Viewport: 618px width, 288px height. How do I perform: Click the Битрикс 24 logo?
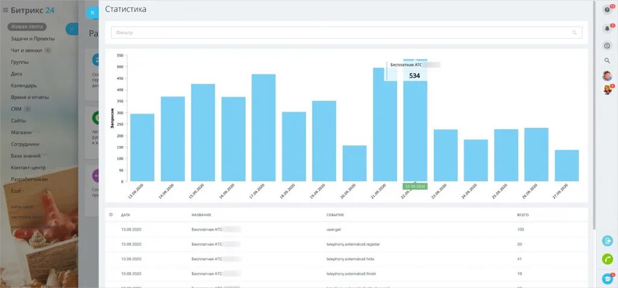tap(33, 10)
